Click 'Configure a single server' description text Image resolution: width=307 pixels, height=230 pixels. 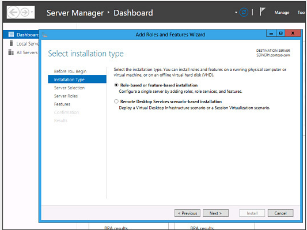[180, 91]
